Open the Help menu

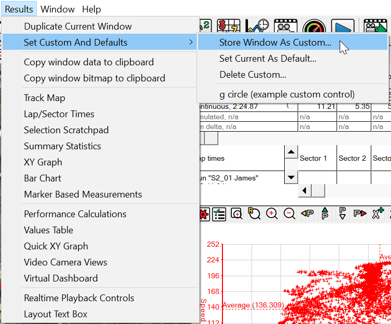[92, 9]
